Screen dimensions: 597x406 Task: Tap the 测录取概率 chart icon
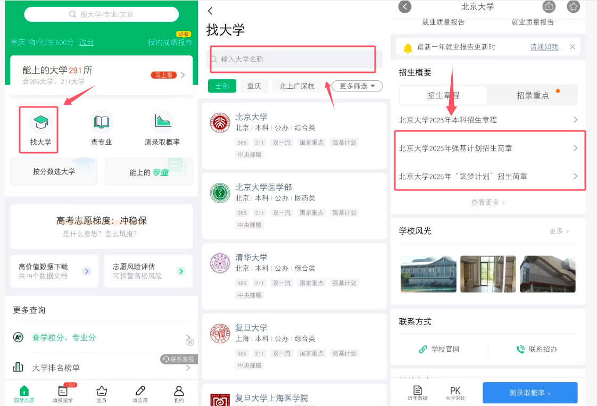pyautogui.click(x=162, y=123)
